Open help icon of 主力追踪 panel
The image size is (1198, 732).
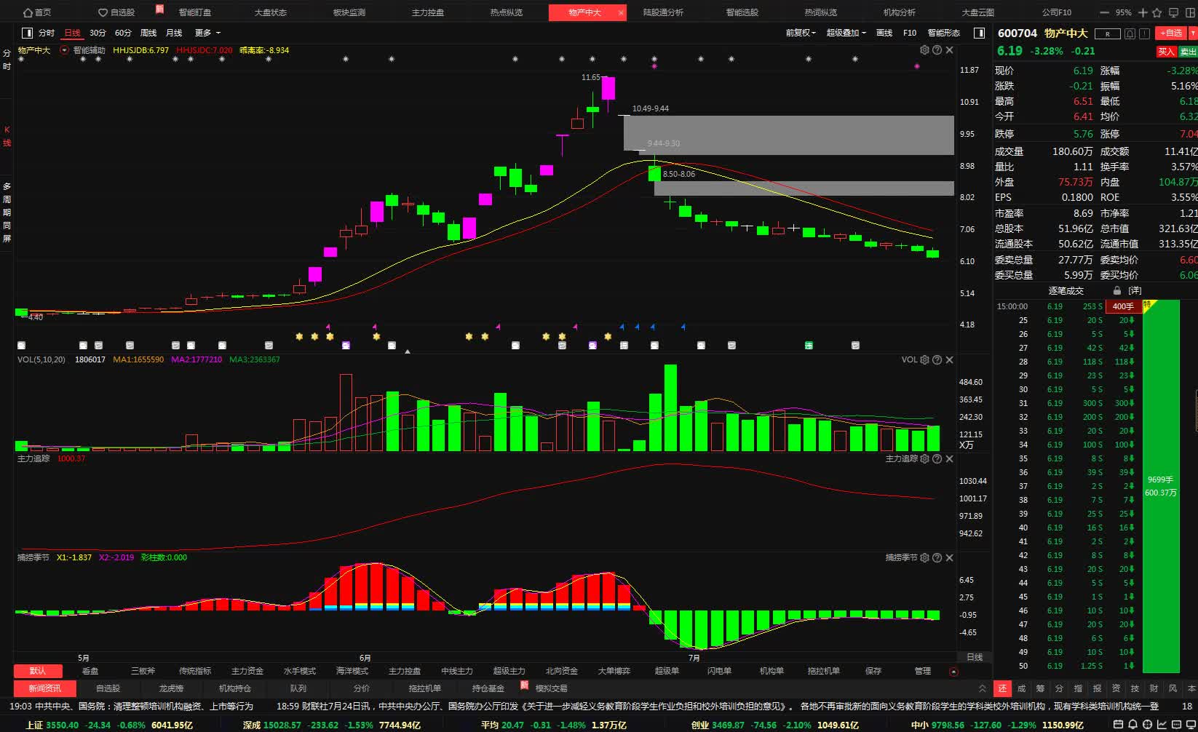[937, 458]
